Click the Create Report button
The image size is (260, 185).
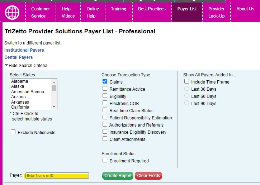[x=118, y=176]
